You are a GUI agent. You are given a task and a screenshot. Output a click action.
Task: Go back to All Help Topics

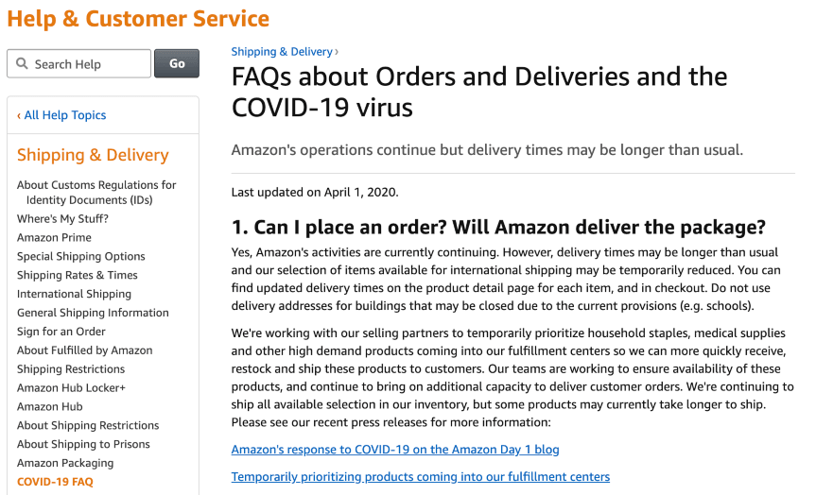coord(62,115)
